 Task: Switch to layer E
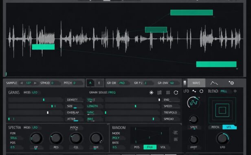pyautogui.click(x=99, y=83)
